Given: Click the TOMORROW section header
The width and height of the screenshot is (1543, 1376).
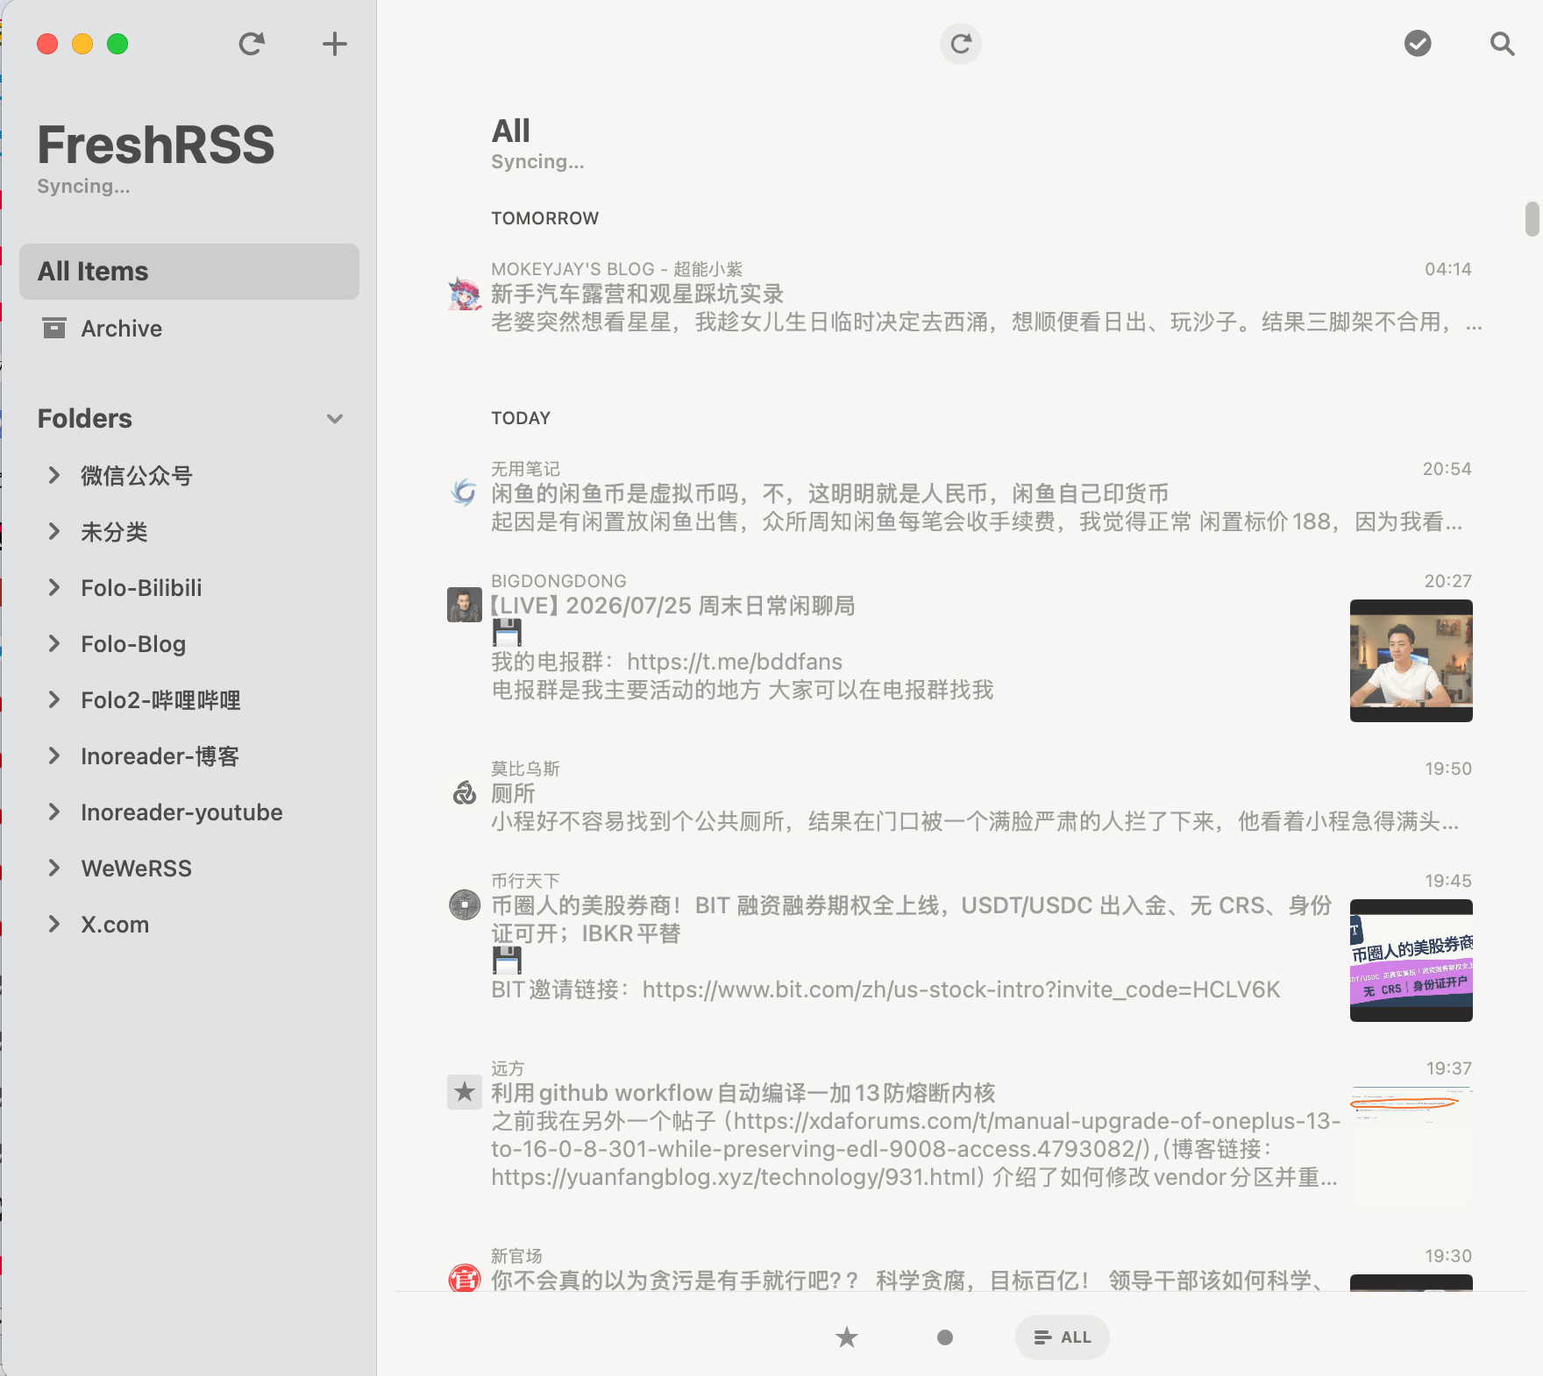Looking at the screenshot, I should click(544, 218).
